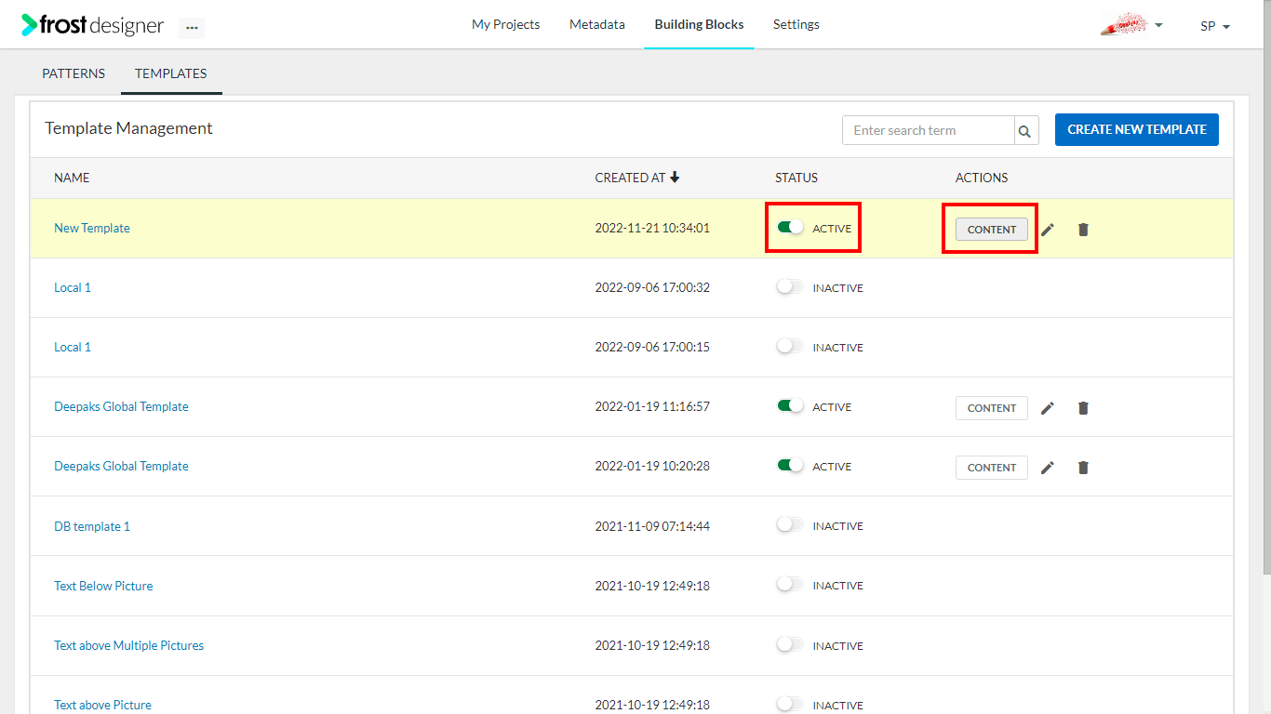Click the NAME column header
Screen dimensions: 1271x714
72,178
